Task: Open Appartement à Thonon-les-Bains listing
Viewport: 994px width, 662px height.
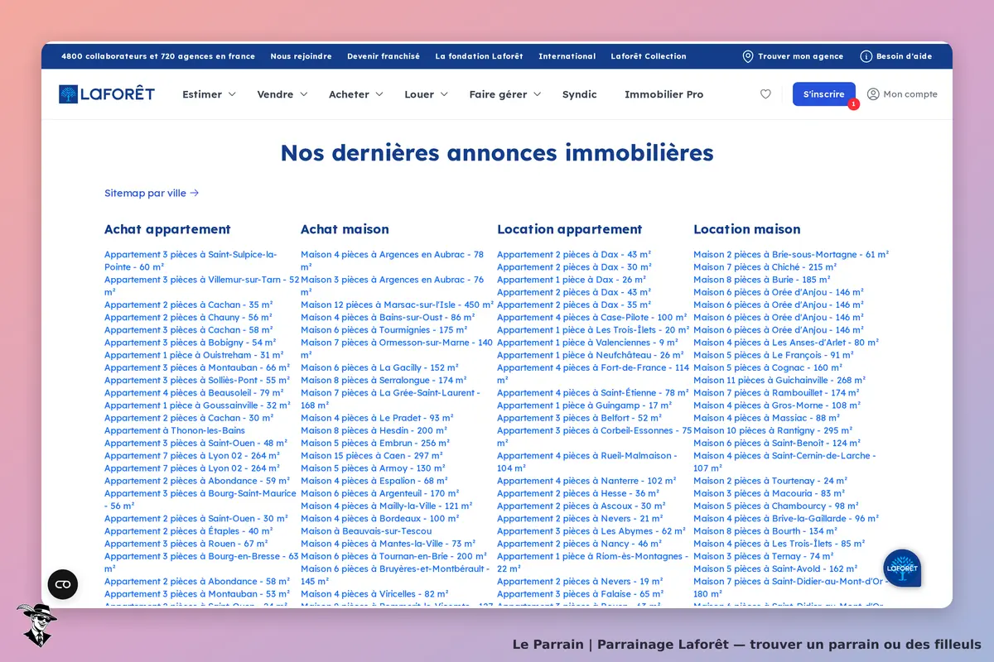Action: pyautogui.click(x=175, y=430)
